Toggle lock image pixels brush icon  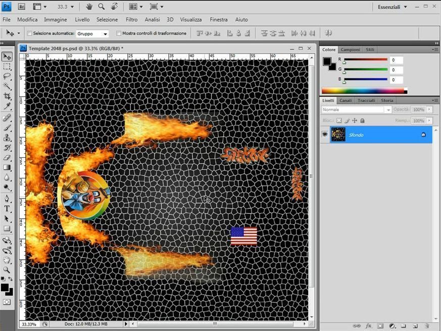coord(347,120)
